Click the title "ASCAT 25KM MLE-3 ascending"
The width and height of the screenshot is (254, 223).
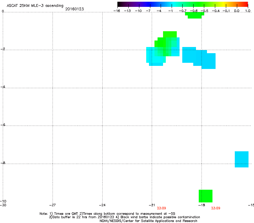coord(35,6)
